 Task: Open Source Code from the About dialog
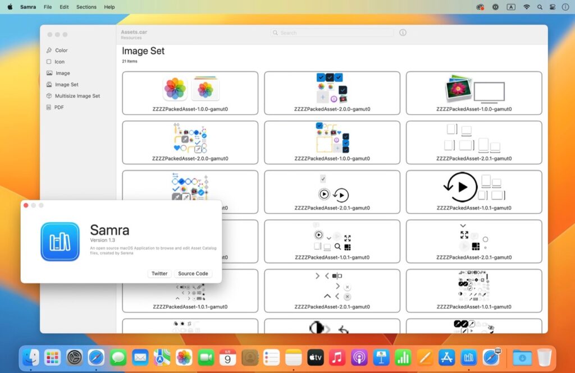(193, 273)
